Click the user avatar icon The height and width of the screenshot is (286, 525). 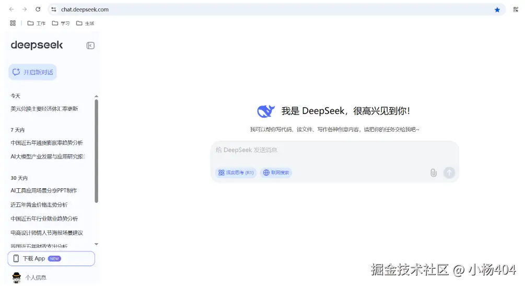click(16, 278)
